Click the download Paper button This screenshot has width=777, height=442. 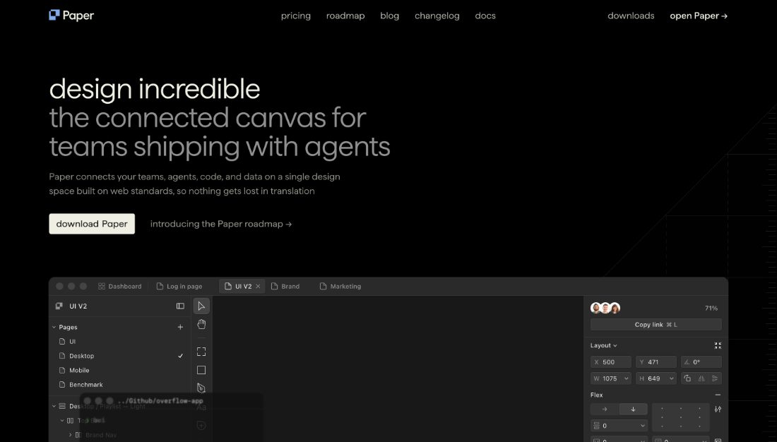pyautogui.click(x=92, y=224)
